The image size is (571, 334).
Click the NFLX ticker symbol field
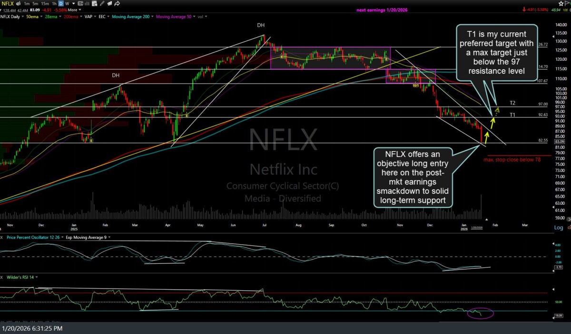[7, 4]
